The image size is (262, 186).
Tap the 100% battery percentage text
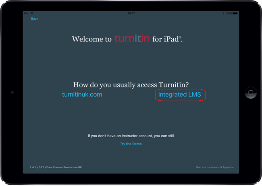click(228, 13)
